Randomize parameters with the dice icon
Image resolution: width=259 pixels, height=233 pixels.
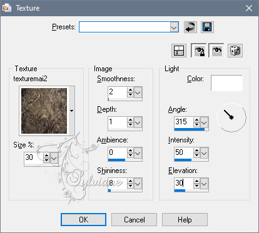[x=235, y=51]
